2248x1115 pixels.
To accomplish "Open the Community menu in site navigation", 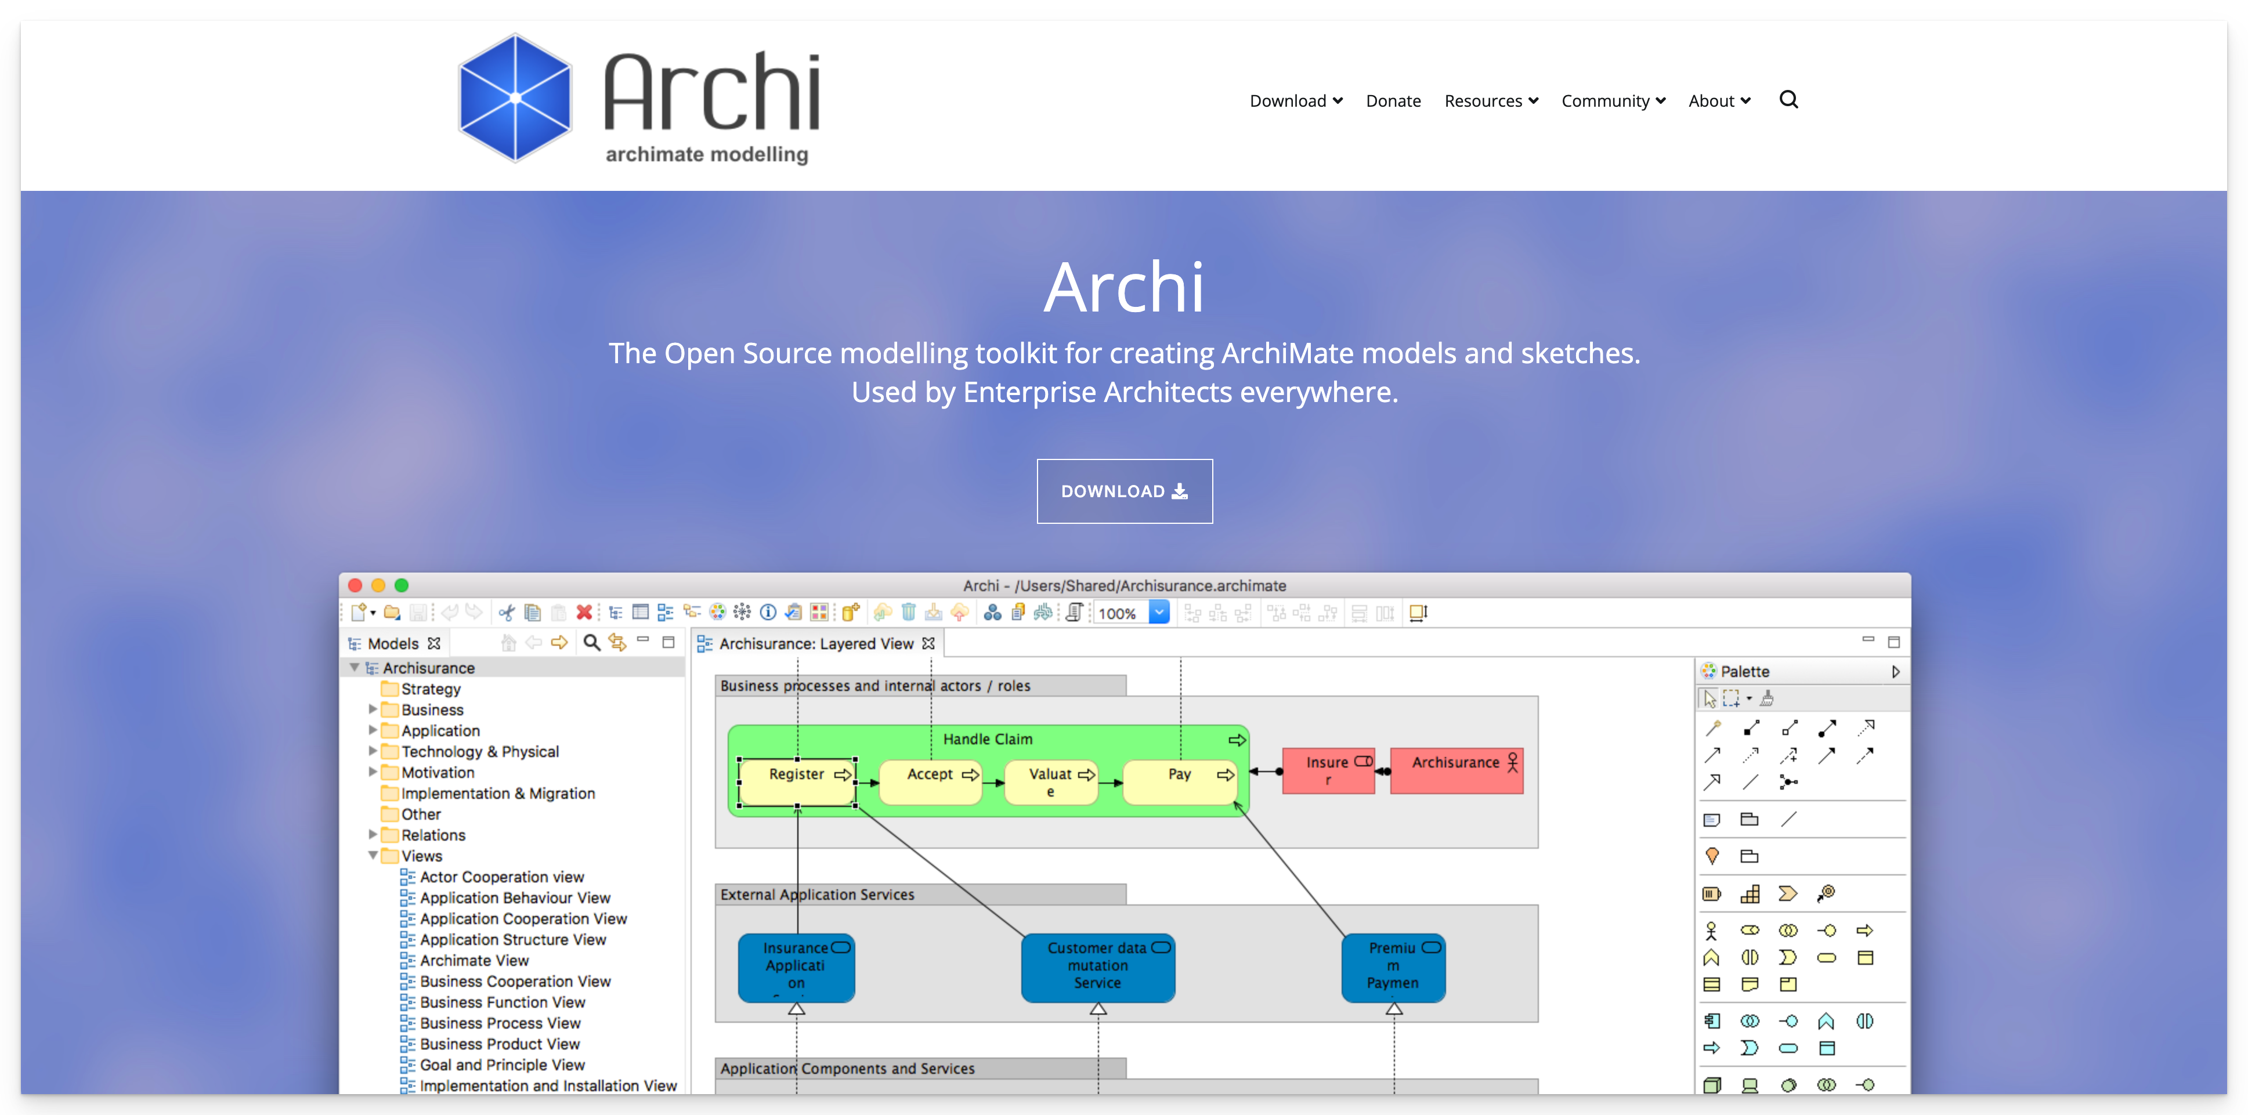I will (x=1614, y=100).
